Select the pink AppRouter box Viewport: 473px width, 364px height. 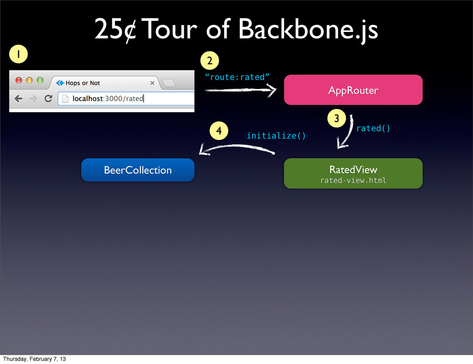click(353, 90)
